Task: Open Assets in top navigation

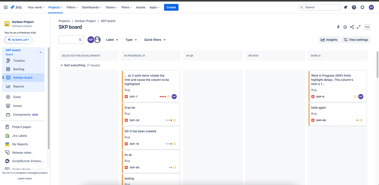Action: 141,7
